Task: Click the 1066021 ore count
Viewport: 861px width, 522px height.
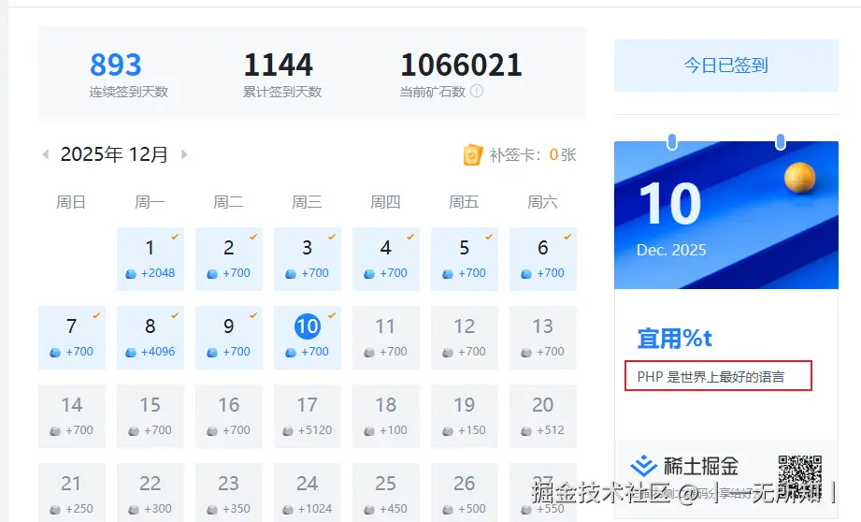Action: click(461, 65)
